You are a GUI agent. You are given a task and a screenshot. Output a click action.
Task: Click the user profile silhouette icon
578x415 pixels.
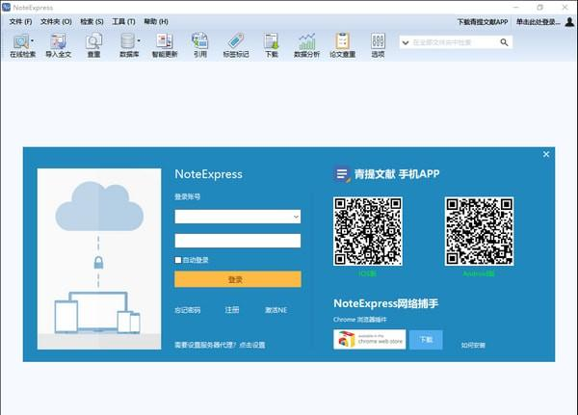(x=569, y=22)
